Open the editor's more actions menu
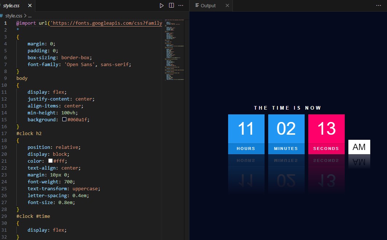The width and height of the screenshot is (387, 240). point(181,5)
